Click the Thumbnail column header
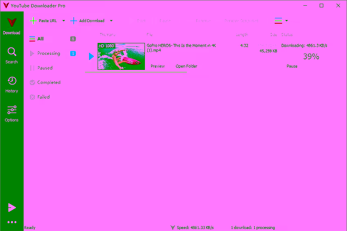 point(107,35)
